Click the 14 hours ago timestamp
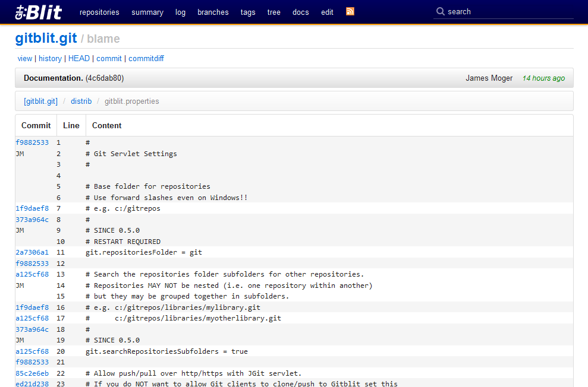 click(x=543, y=78)
